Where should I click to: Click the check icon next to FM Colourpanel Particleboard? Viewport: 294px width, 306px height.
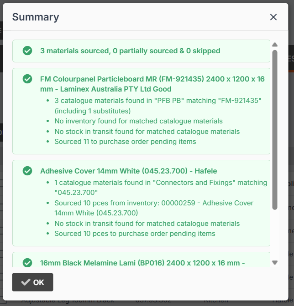pyautogui.click(x=27, y=79)
